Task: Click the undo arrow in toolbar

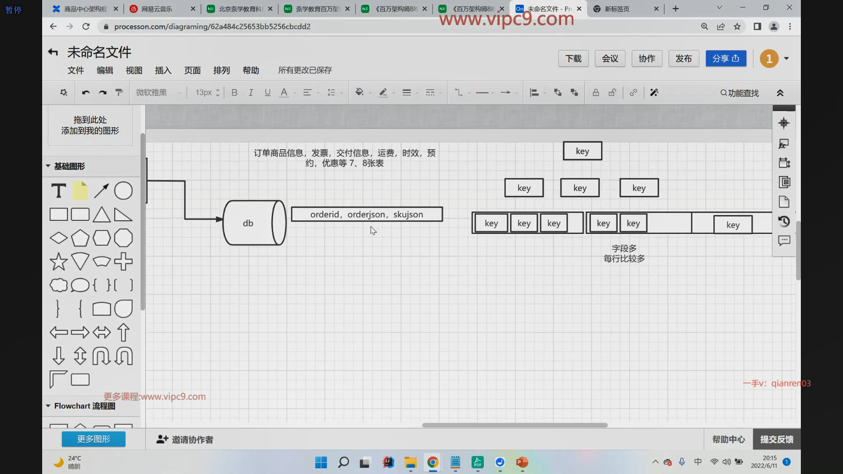Action: click(86, 93)
